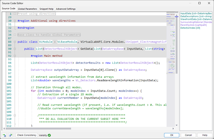214x139 pixels.
Task: Open the Snippet Help tab
Action: click(46, 9)
